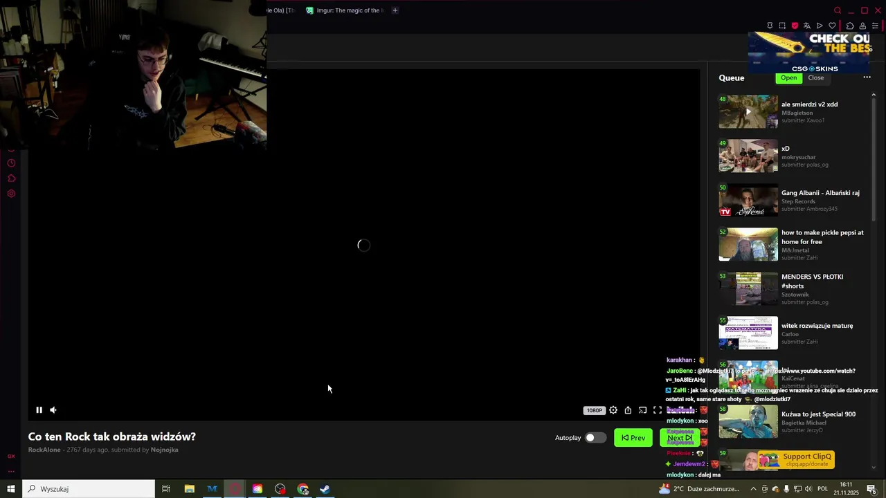Image resolution: width=886 pixels, height=498 pixels.
Task: Go to the previous clip with Prev
Action: pos(633,438)
